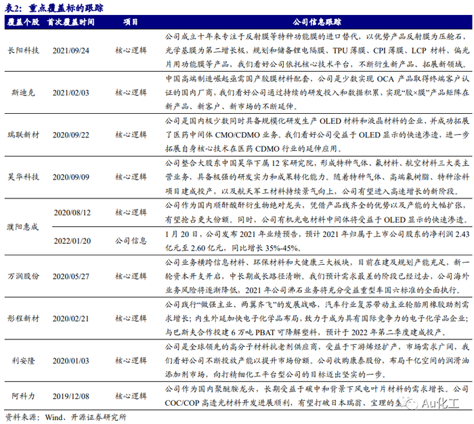Click the date 2021/09/24
Image resolution: width=474 pixels, height=424 pixels.
tap(70, 51)
